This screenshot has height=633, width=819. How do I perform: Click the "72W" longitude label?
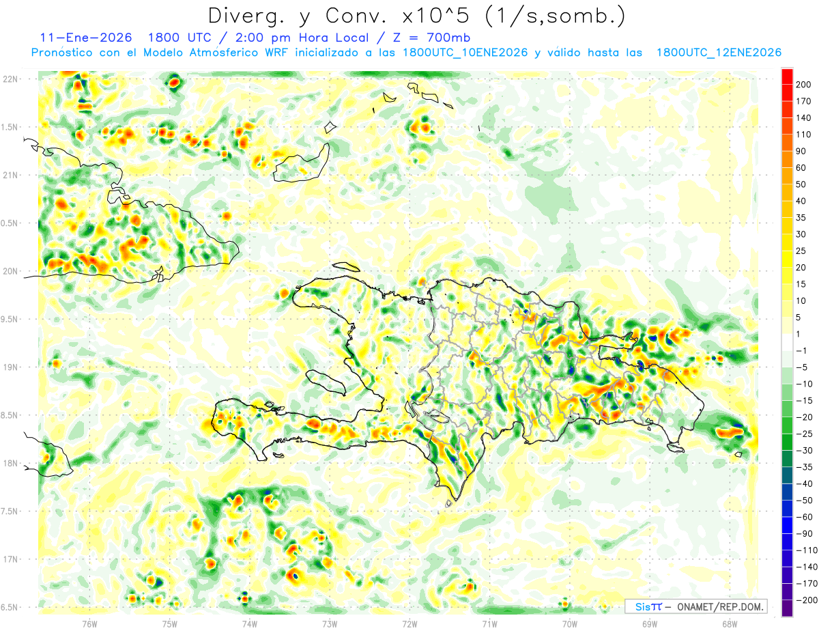(409, 623)
